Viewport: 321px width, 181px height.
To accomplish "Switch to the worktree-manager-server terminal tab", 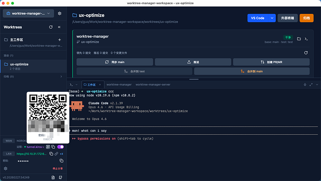I will click(x=153, y=84).
